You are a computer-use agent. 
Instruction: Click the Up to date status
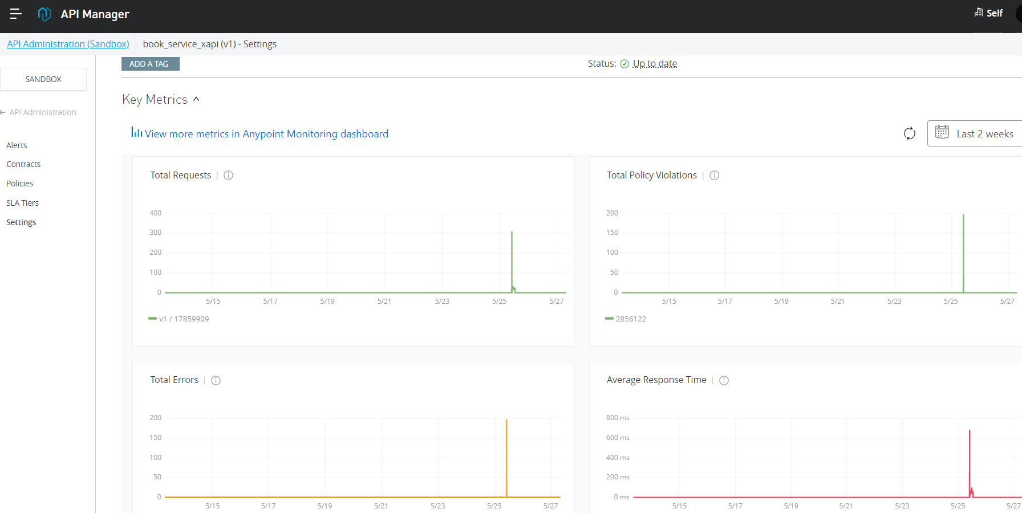coord(654,64)
